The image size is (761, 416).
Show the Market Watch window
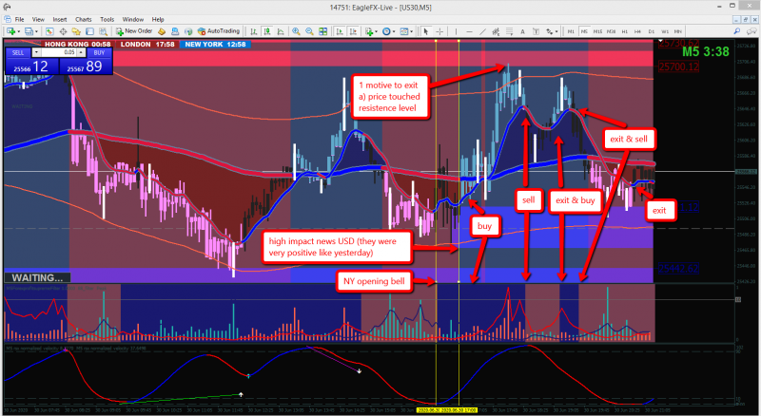(49, 31)
